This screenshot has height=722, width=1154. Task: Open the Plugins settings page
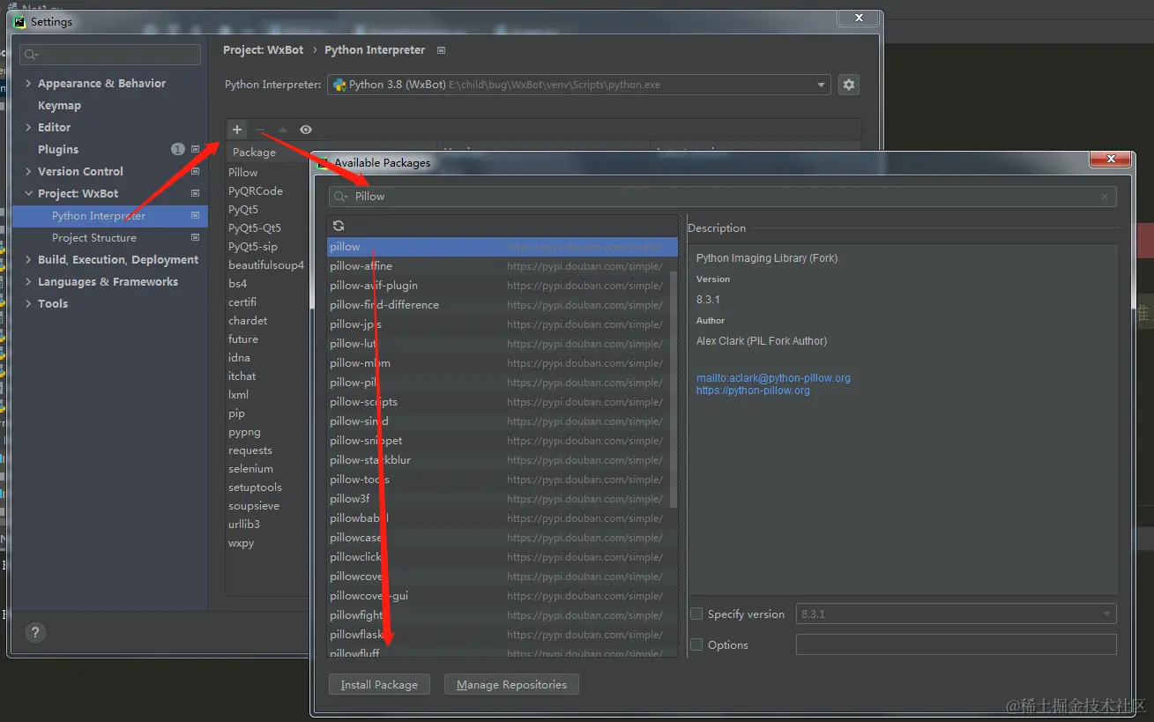[x=58, y=150]
